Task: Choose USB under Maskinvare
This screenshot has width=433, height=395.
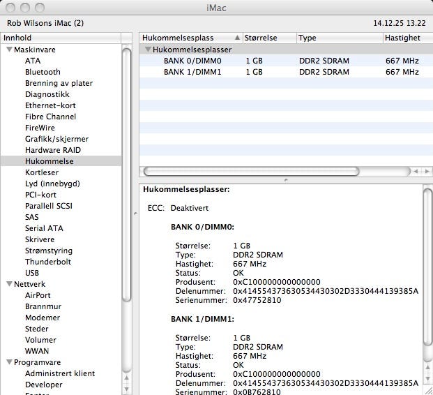Action: point(32,273)
